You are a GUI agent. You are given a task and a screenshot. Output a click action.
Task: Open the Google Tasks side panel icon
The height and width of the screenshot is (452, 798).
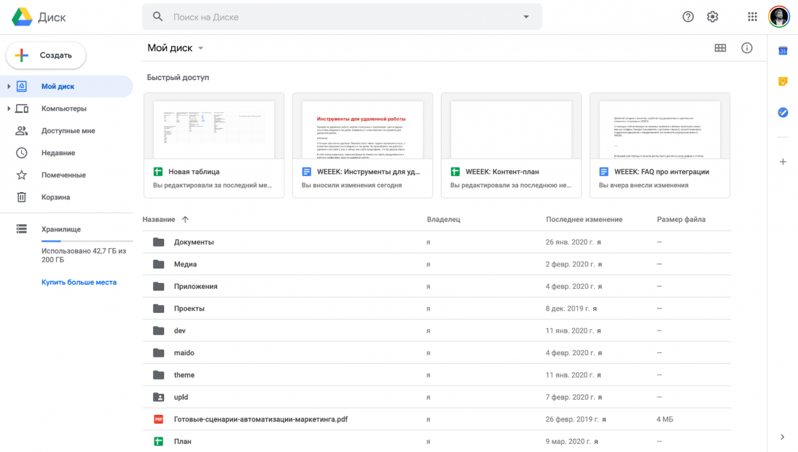point(783,113)
